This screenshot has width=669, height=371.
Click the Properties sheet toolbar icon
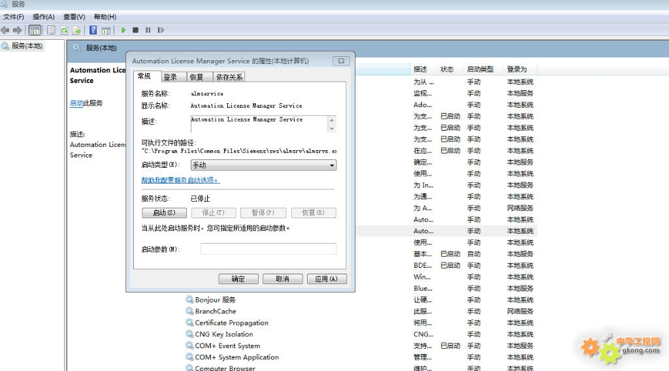(51, 30)
